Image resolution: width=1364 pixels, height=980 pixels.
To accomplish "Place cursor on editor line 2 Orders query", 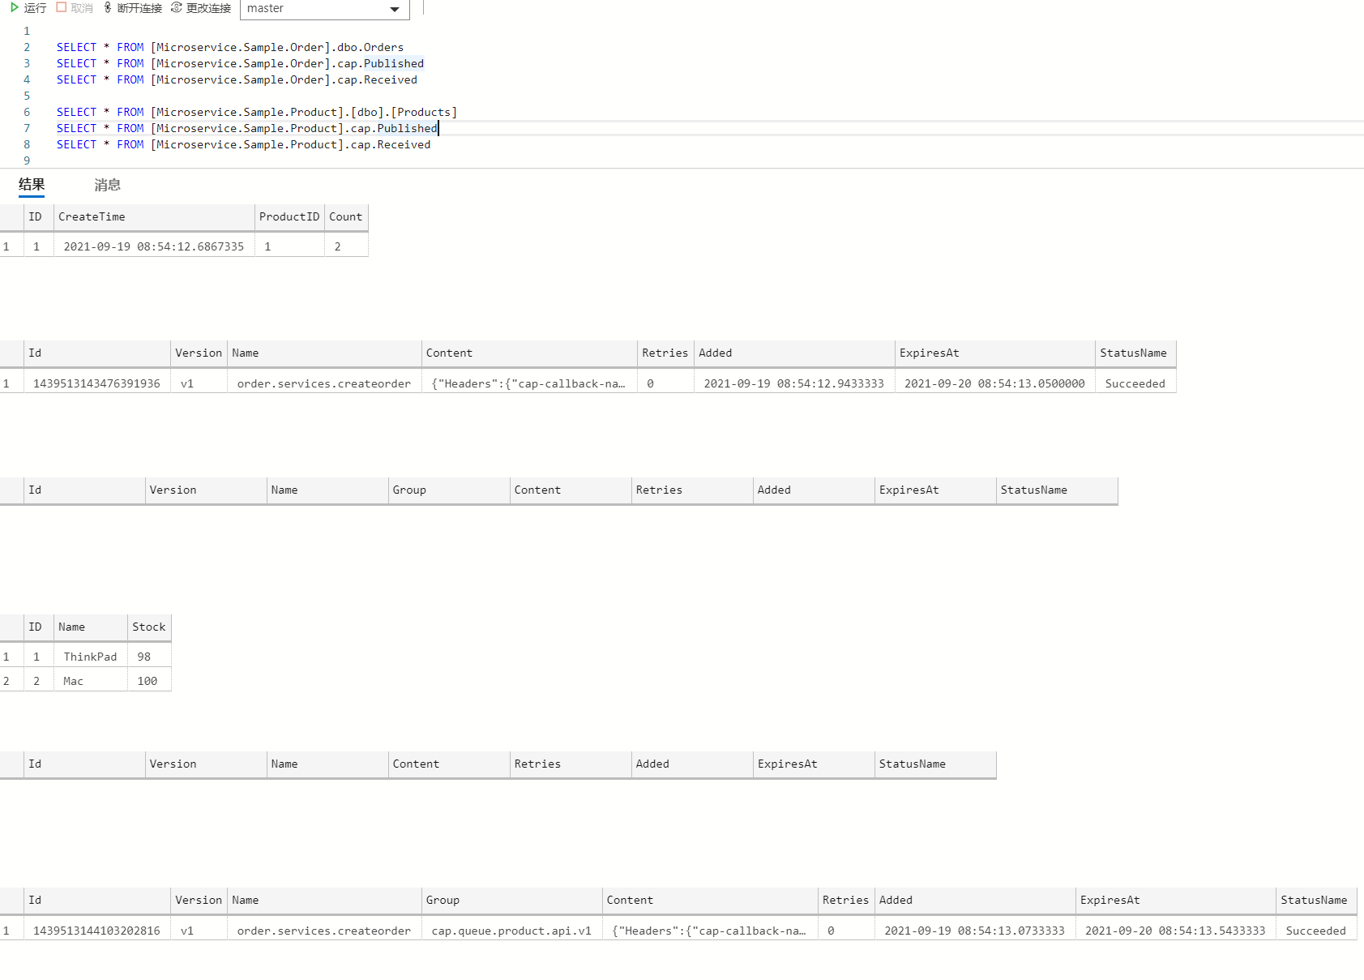I will pyautogui.click(x=229, y=47).
